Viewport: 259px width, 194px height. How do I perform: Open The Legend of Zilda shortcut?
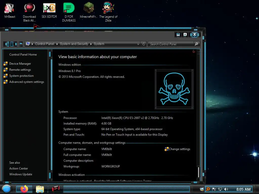(x=108, y=12)
